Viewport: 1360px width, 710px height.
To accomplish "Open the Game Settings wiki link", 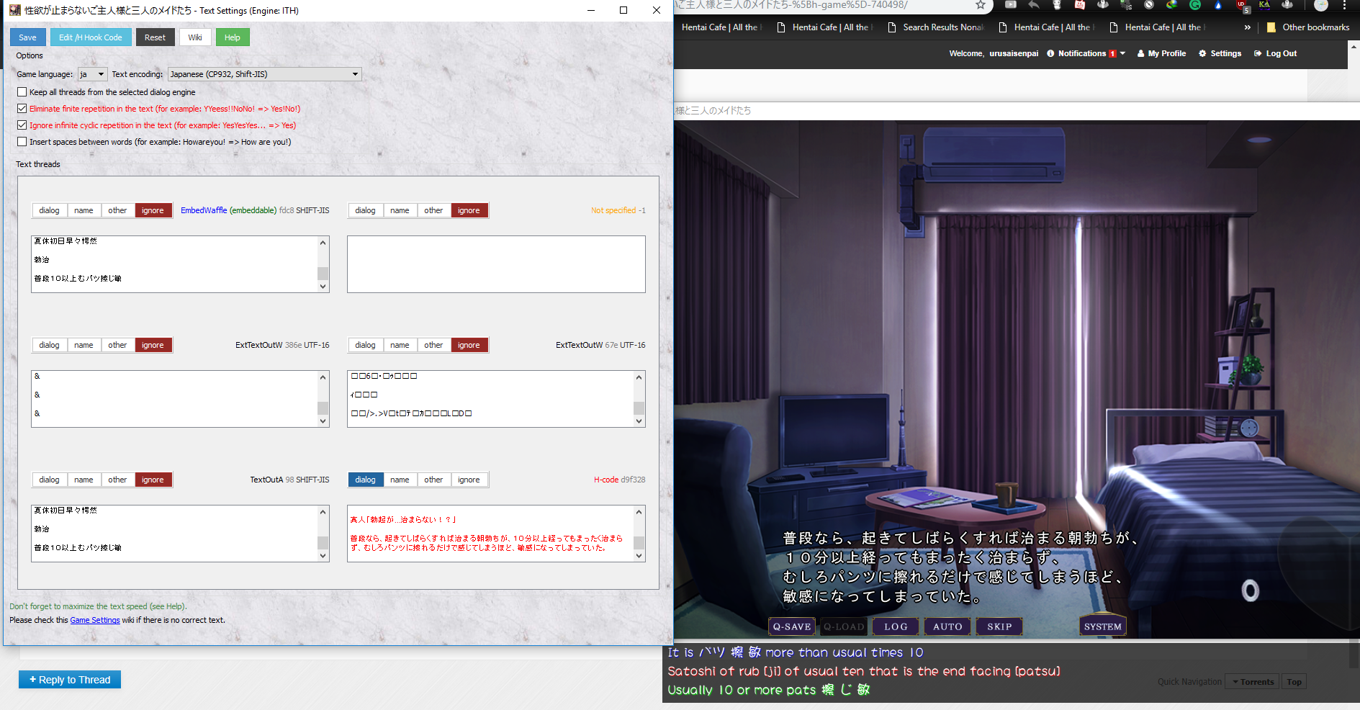I will pos(94,620).
